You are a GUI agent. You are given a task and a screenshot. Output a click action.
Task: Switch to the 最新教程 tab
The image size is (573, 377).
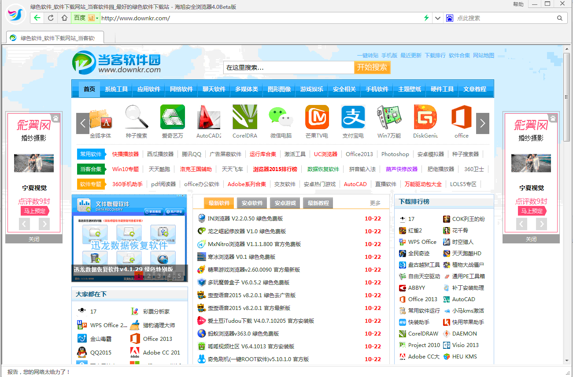pyautogui.click(x=318, y=203)
